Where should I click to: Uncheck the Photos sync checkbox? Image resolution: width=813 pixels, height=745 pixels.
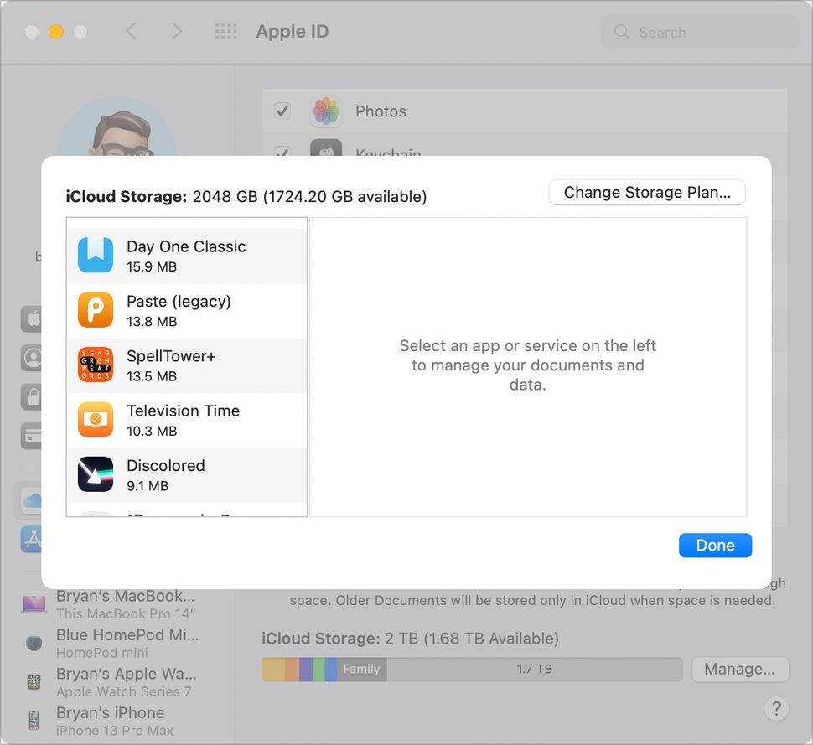point(282,111)
